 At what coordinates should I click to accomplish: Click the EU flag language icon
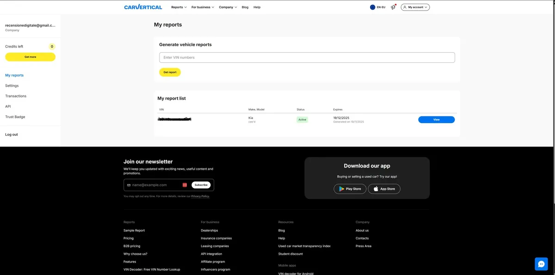(373, 7)
